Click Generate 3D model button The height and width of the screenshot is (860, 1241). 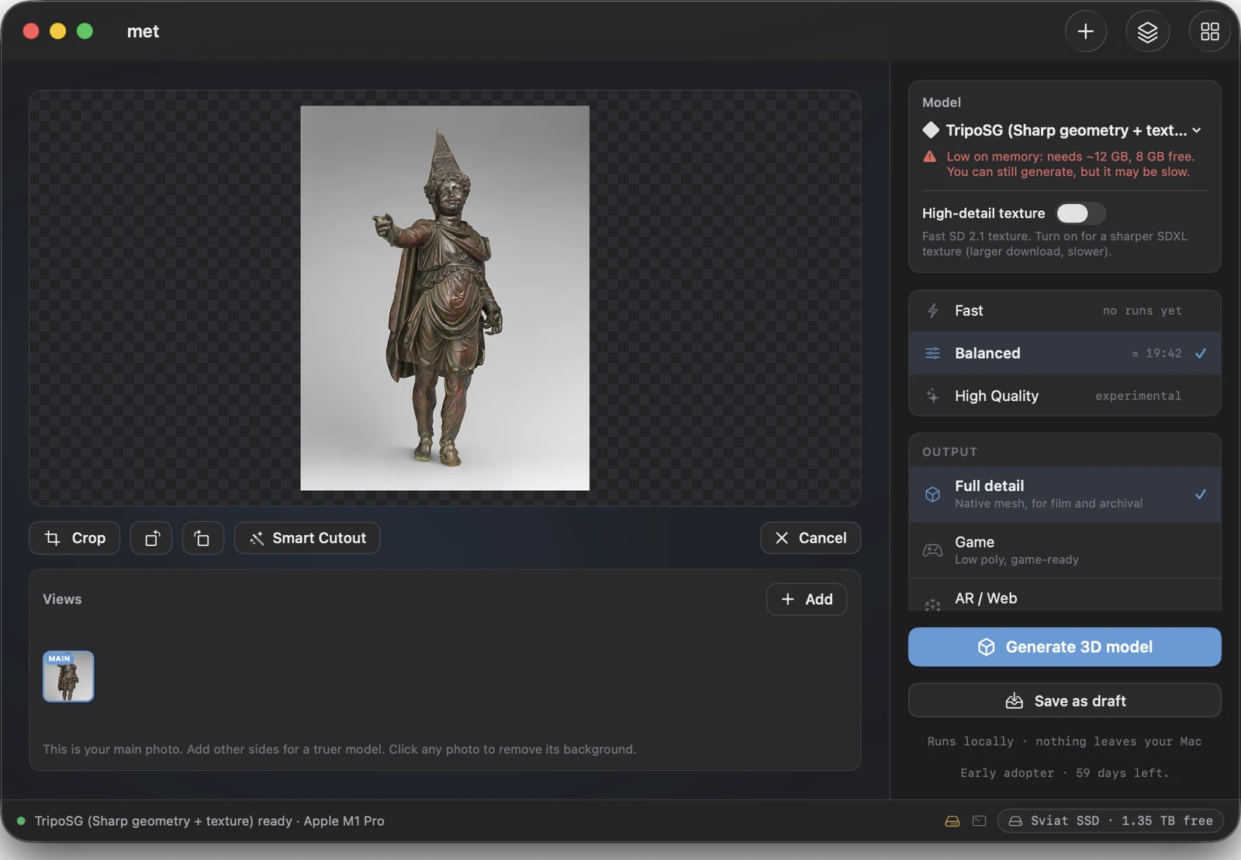(1065, 647)
